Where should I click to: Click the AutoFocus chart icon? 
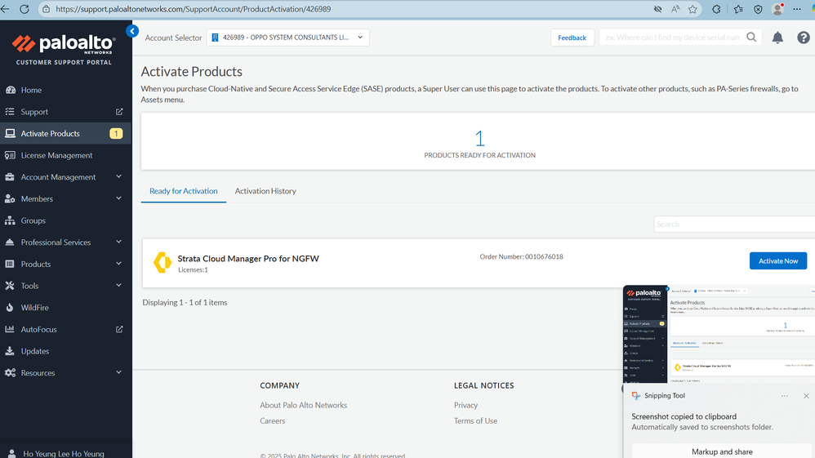click(x=10, y=329)
